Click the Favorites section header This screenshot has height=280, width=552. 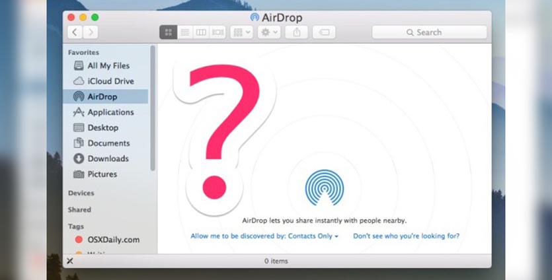(x=83, y=52)
